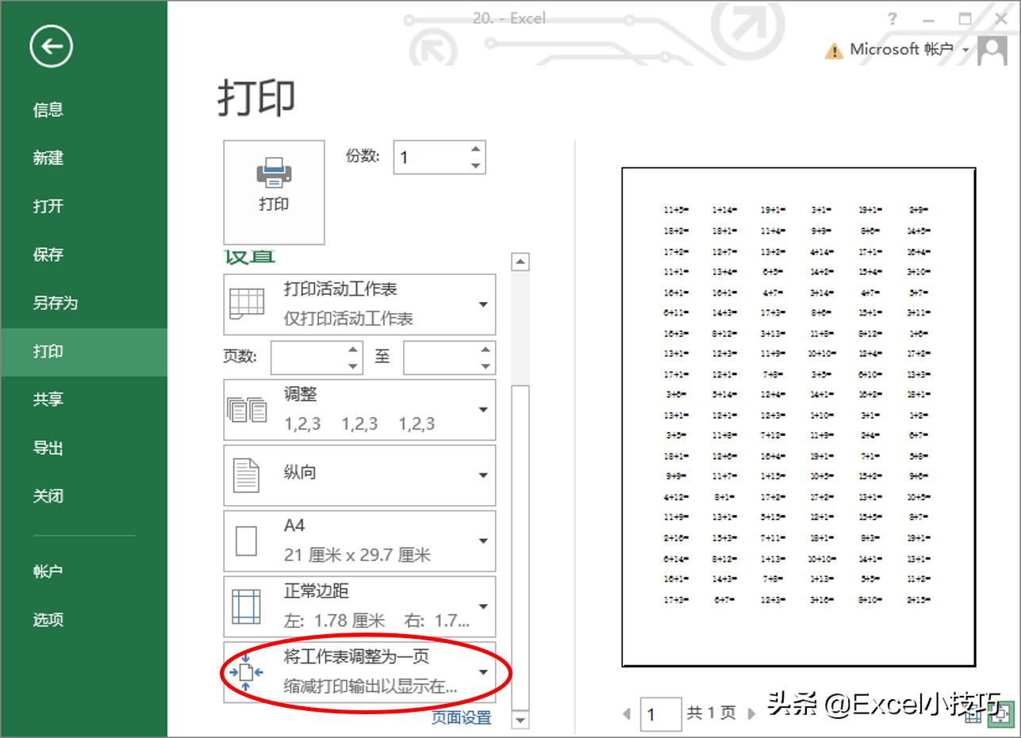This screenshot has height=738, width=1021.
Task: Open the 页面设置 link
Action: 460,717
